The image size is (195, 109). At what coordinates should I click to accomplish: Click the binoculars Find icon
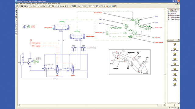[49, 6]
